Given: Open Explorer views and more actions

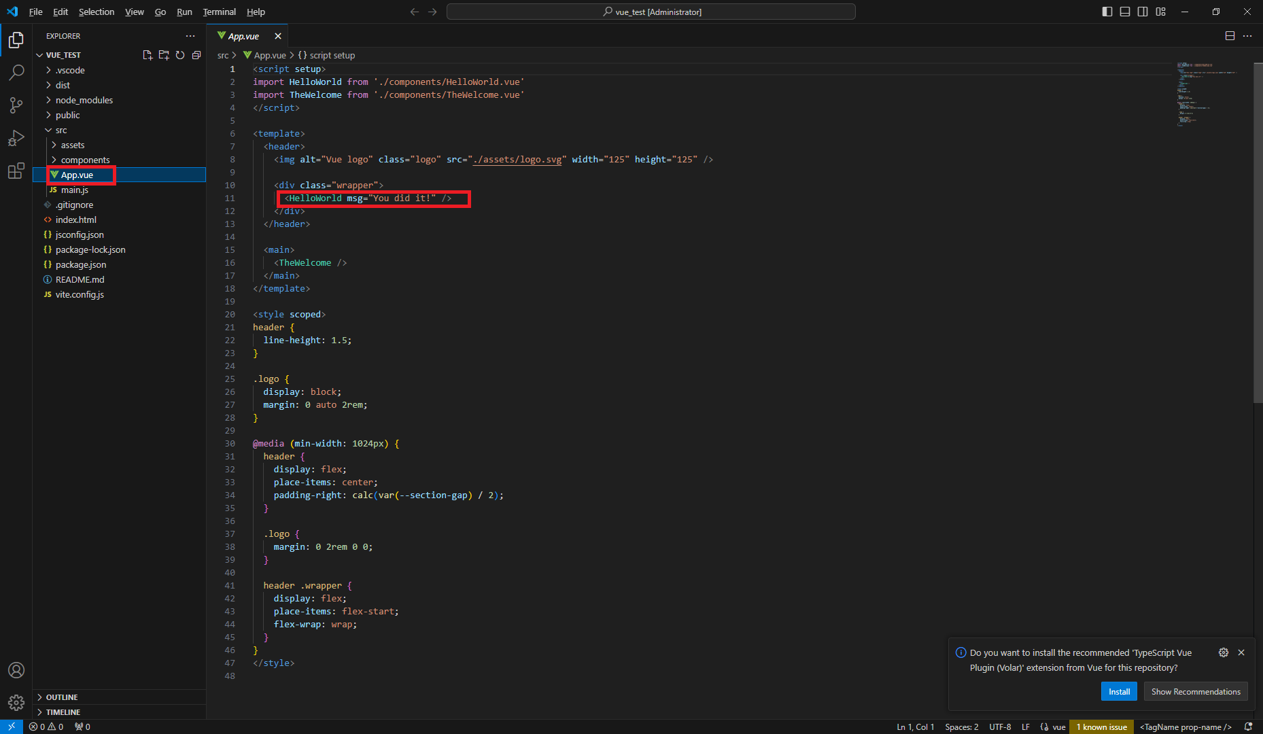Looking at the screenshot, I should coord(190,36).
